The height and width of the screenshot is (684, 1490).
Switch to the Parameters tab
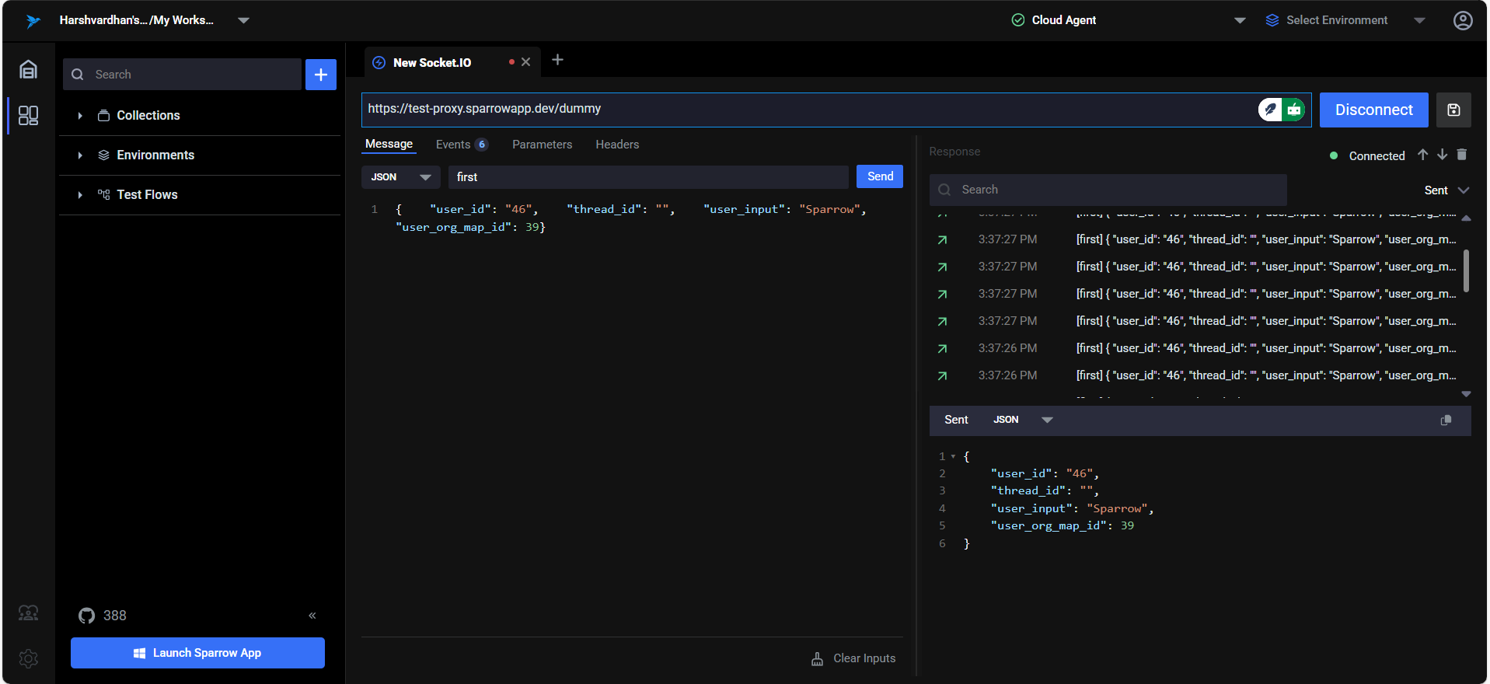pyautogui.click(x=542, y=145)
